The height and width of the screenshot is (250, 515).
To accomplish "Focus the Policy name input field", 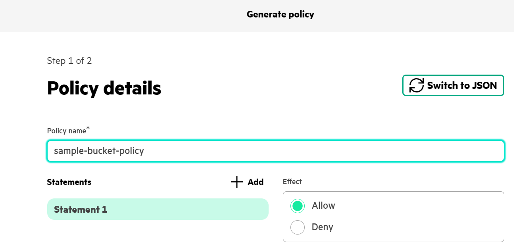I will (275, 151).
